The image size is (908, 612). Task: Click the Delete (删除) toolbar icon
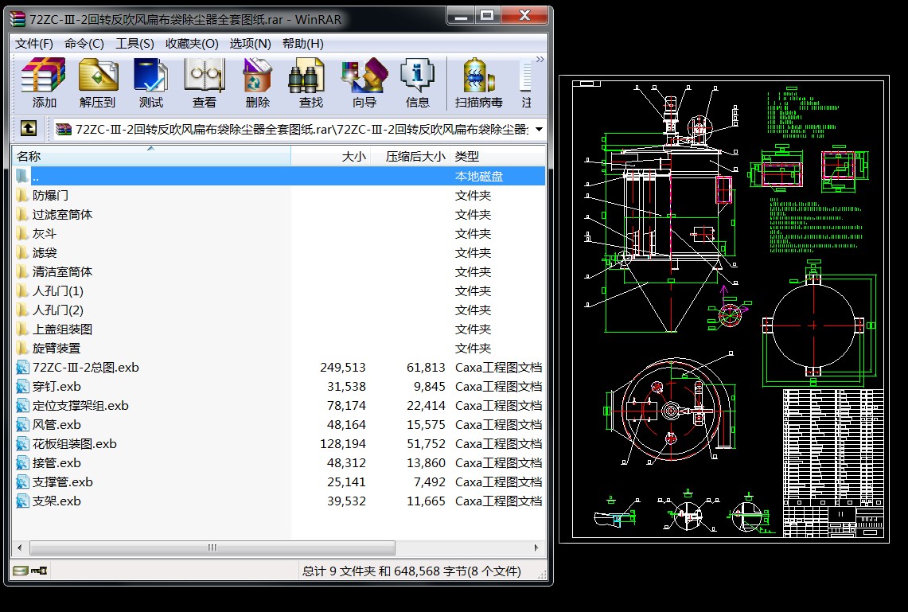pyautogui.click(x=257, y=83)
